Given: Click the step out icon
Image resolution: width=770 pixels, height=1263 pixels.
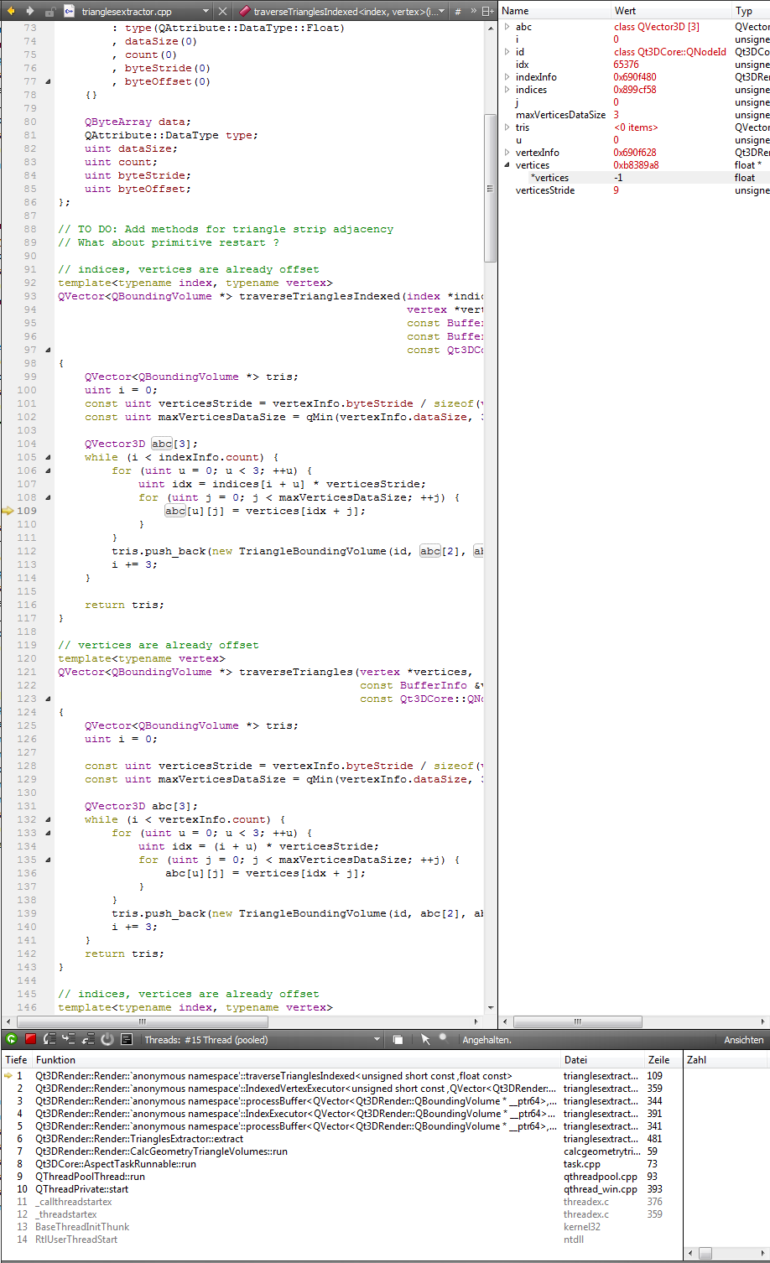Looking at the screenshot, I should [x=88, y=1039].
